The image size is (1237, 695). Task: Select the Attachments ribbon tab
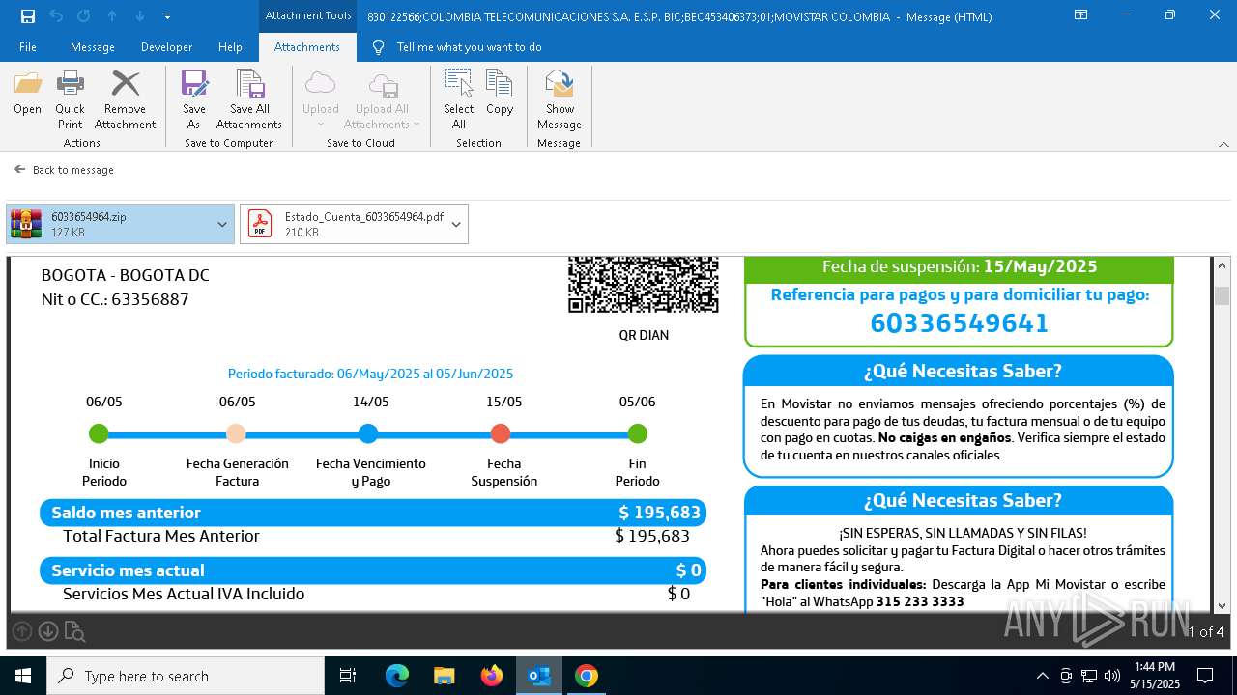307,46
